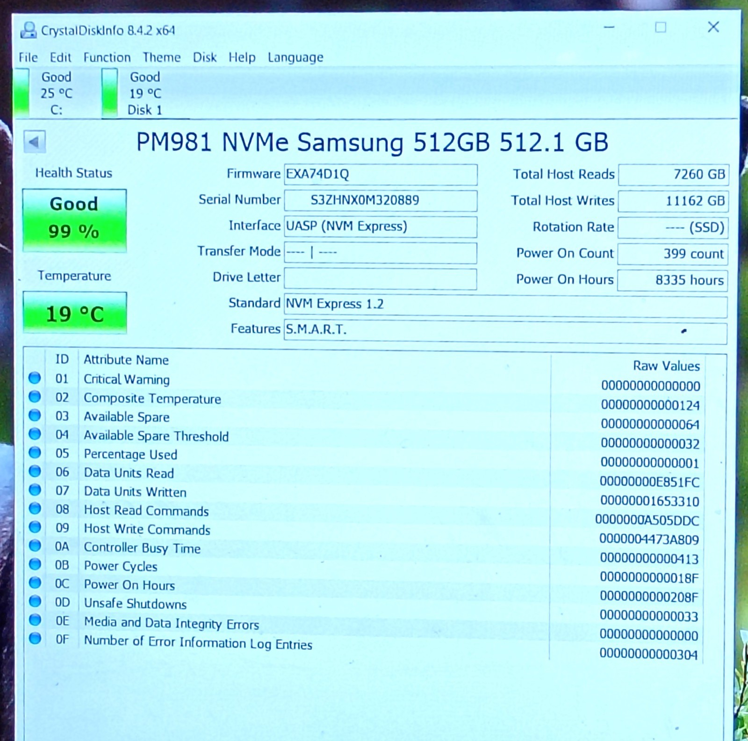Click status circle for Data Units Written
The height and width of the screenshot is (741, 748).
pyautogui.click(x=35, y=490)
